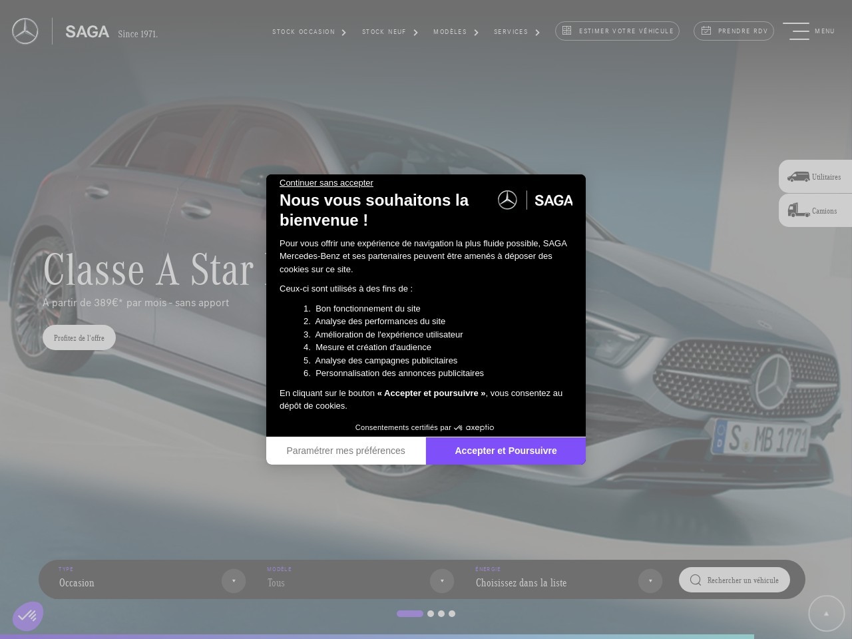Click the van icon for Utilitaires
Screen dimensions: 852x639
pyautogui.click(x=798, y=176)
